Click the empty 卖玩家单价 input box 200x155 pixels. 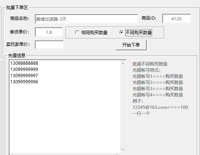49,44
